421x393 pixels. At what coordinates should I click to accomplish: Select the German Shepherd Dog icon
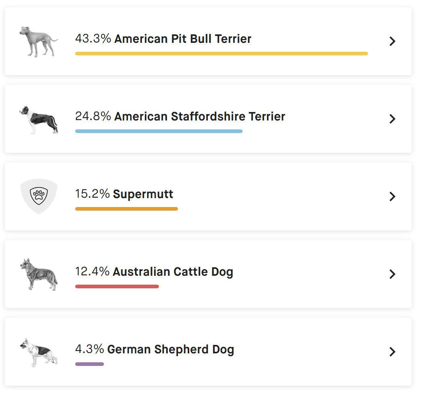[38, 351]
